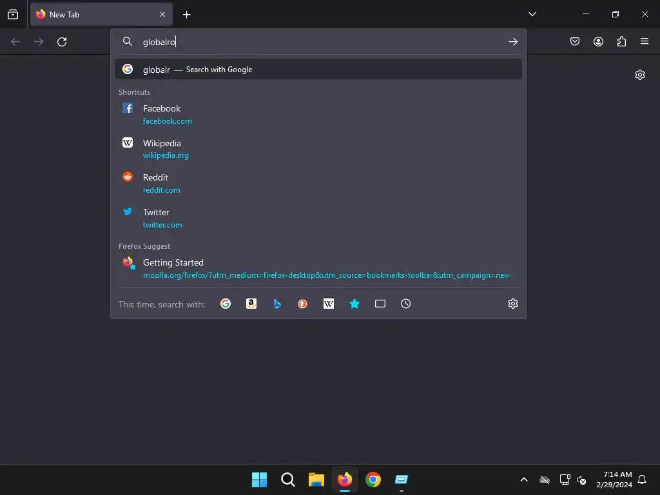Open muted volume tray icon
Image resolution: width=660 pixels, height=495 pixels.
pos(582,480)
